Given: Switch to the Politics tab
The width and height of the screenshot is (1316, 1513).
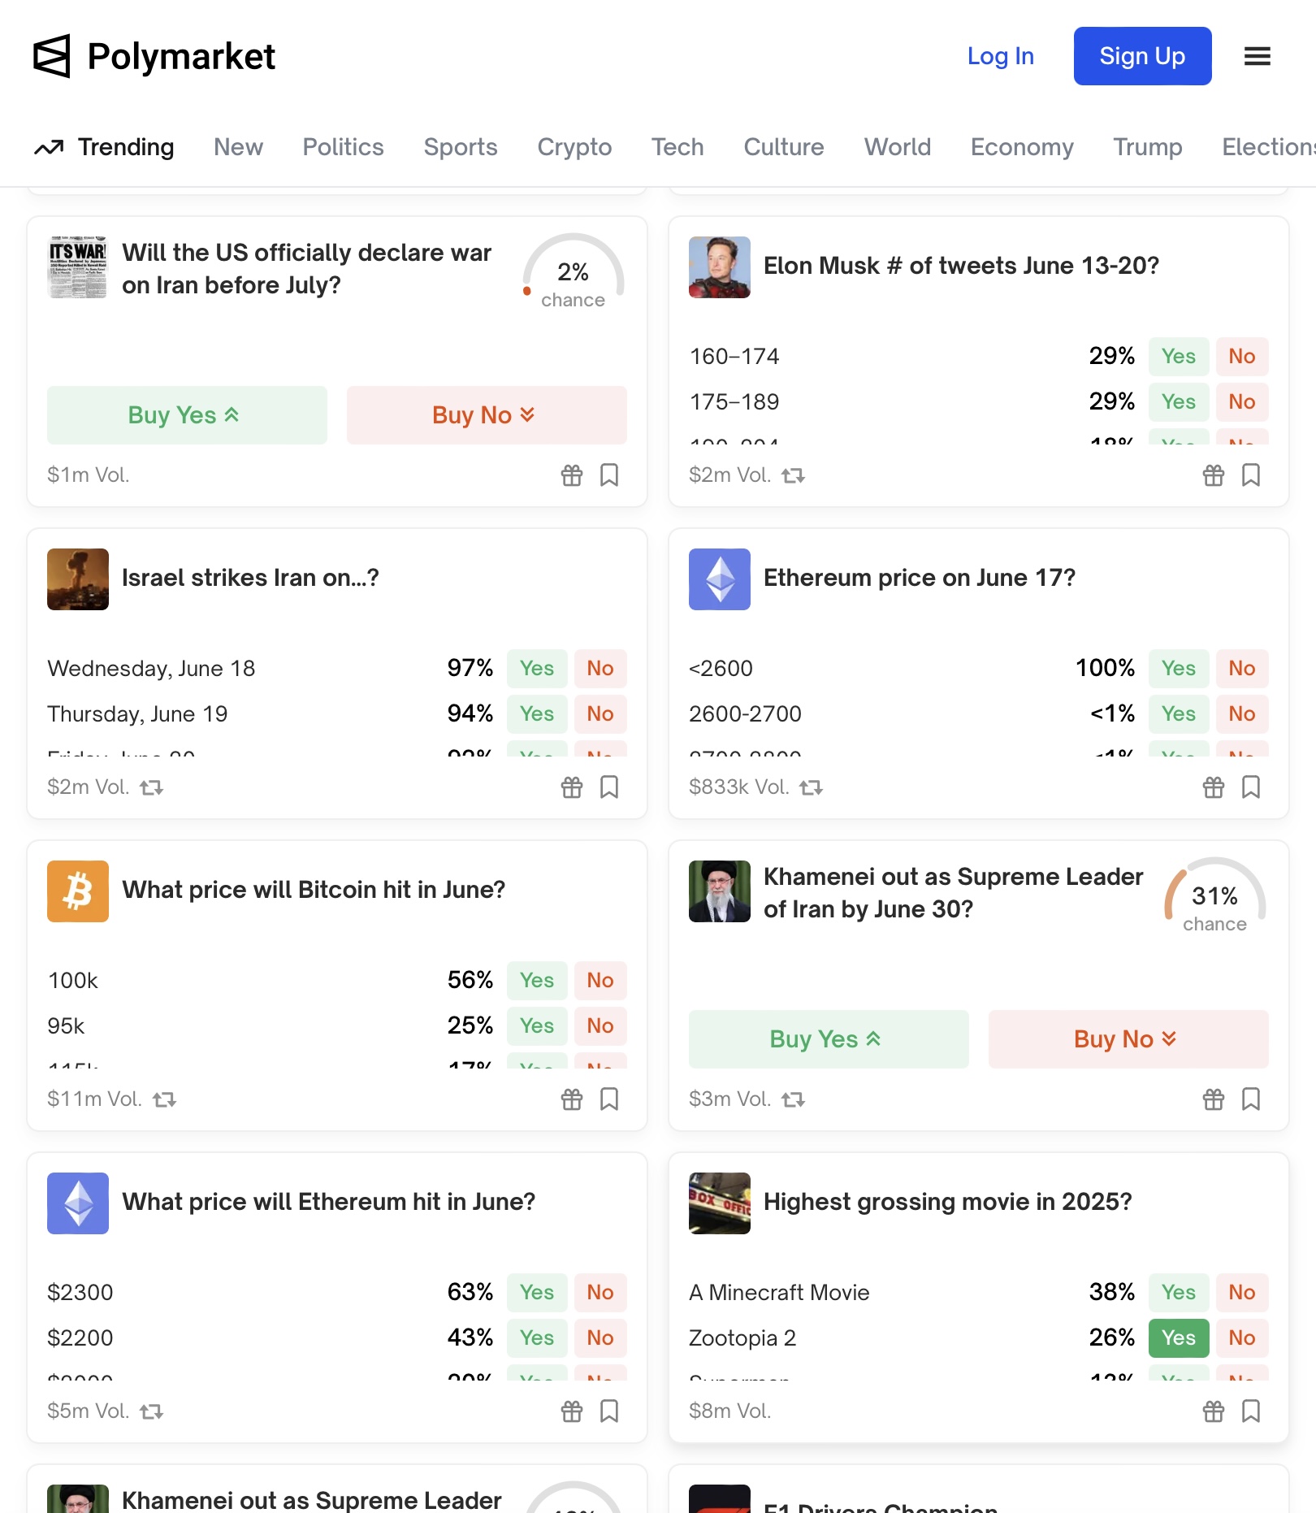Looking at the screenshot, I should click(x=343, y=147).
